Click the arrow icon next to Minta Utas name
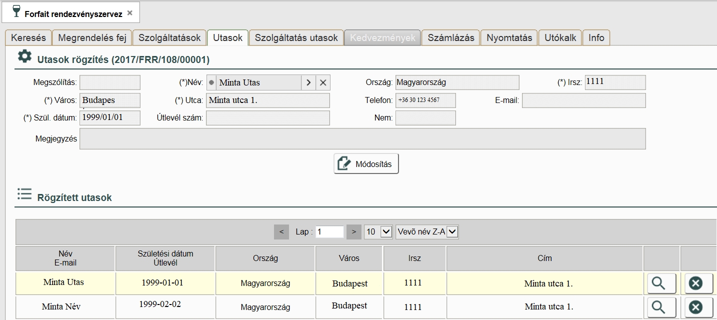 (308, 82)
